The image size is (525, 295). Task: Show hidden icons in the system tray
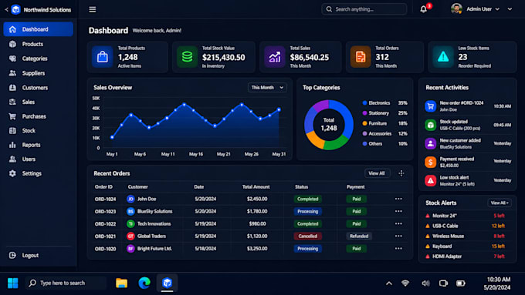click(x=388, y=283)
